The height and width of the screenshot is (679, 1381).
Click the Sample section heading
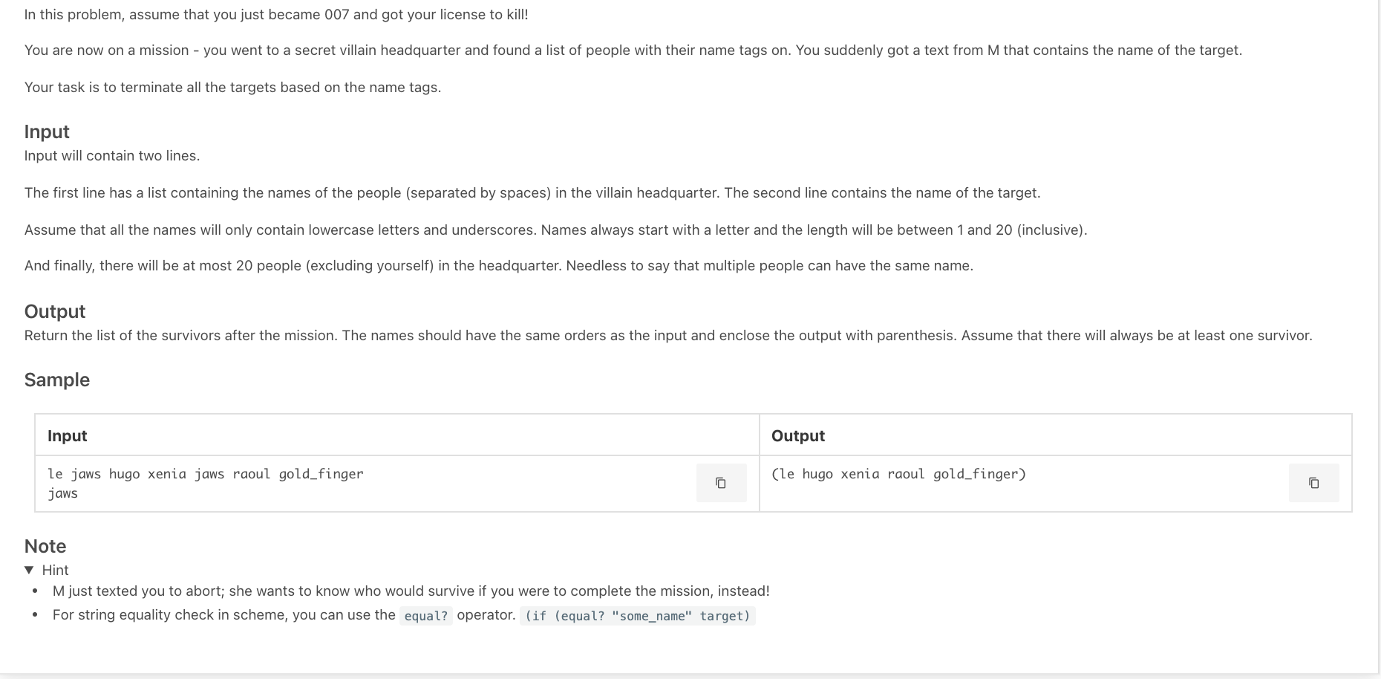(x=57, y=380)
